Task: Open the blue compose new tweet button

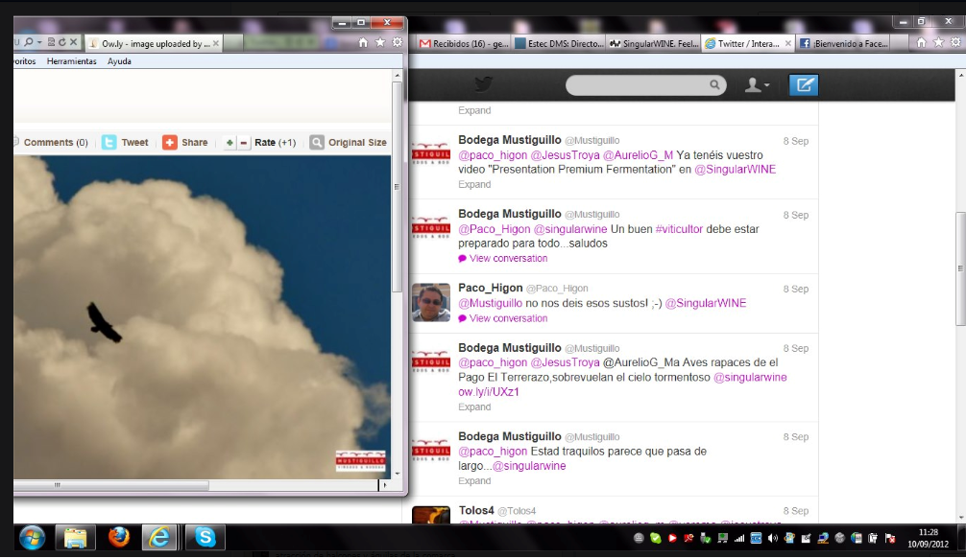Action: 803,85
